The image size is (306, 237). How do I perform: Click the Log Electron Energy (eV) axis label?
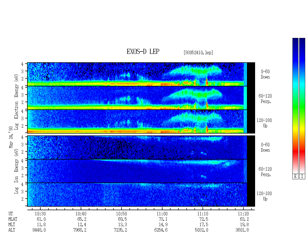[x=17, y=102]
